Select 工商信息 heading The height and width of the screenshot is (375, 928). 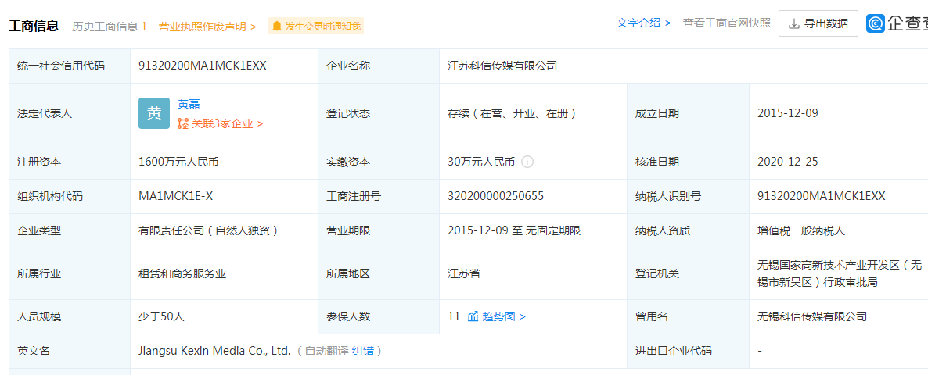(34, 26)
